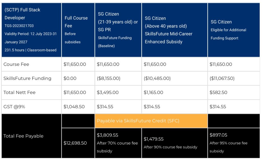Click the Payable via SkillsFuture Credit banner
262x161 pixels.
151,121
